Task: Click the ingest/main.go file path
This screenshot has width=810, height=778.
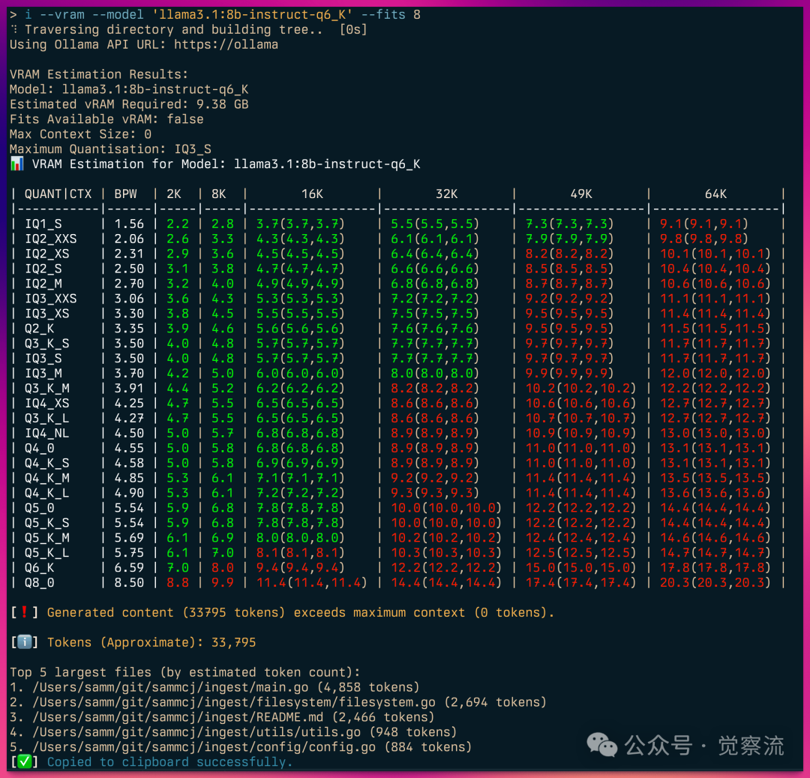Action: click(x=170, y=687)
